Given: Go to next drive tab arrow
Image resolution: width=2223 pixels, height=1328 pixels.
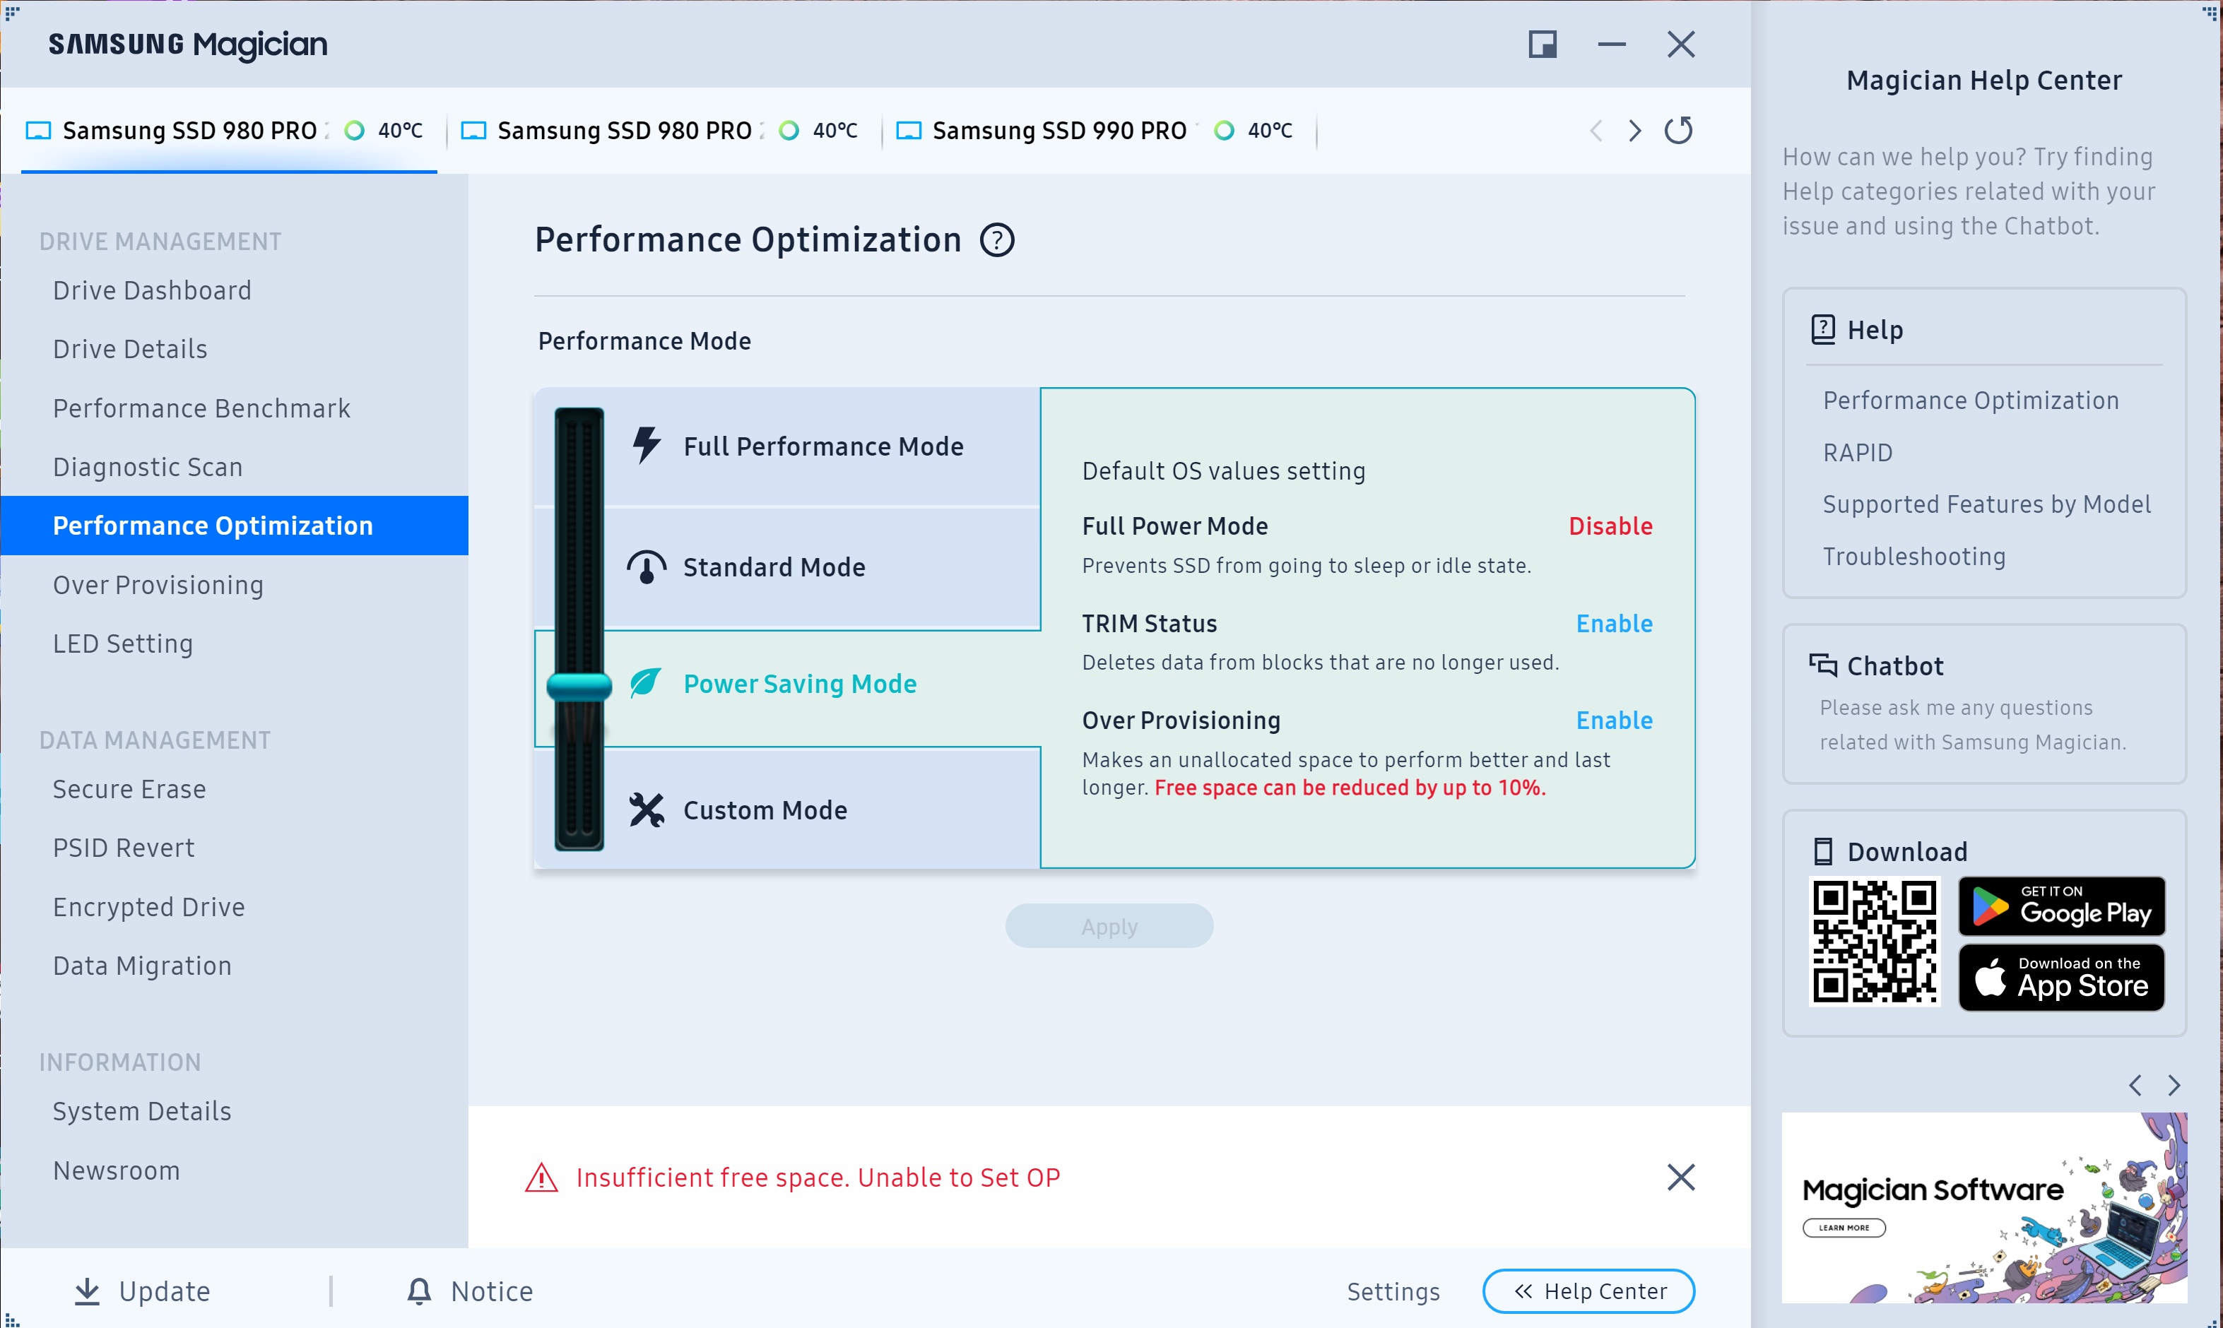Looking at the screenshot, I should tap(1635, 131).
